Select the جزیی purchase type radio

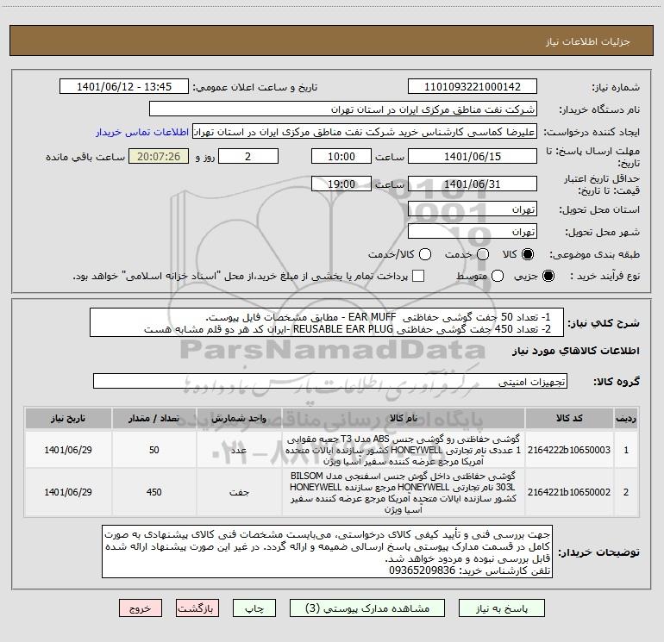548,276
